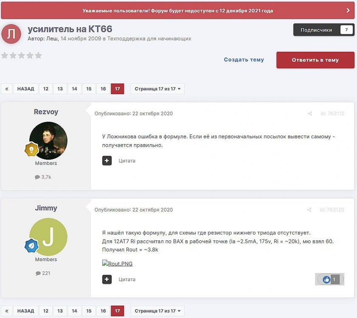
Task: Open the Rout.PNG attachment link
Action: [118, 264]
